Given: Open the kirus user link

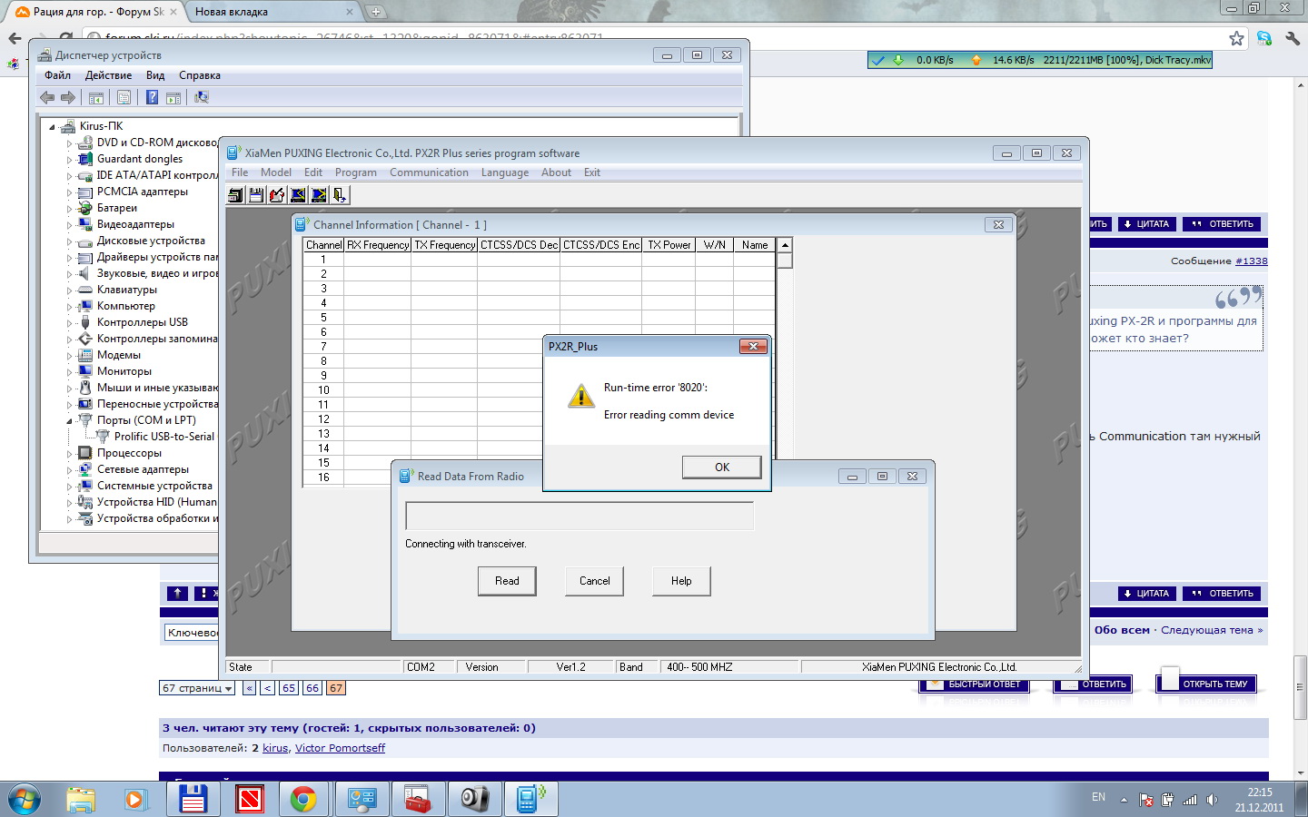Looking at the screenshot, I should click(275, 748).
